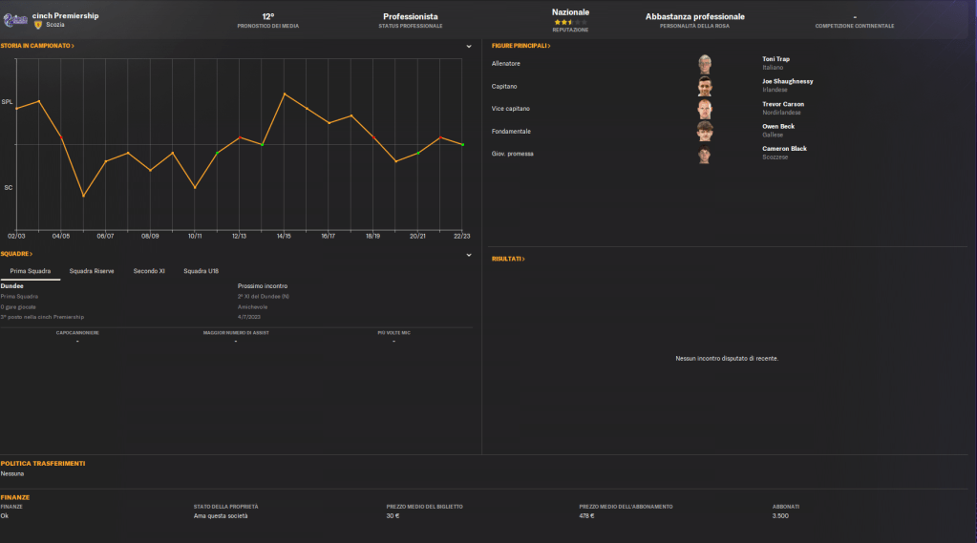Collapse the Storia in Campionato panel chevron
977x543 pixels.
(469, 46)
